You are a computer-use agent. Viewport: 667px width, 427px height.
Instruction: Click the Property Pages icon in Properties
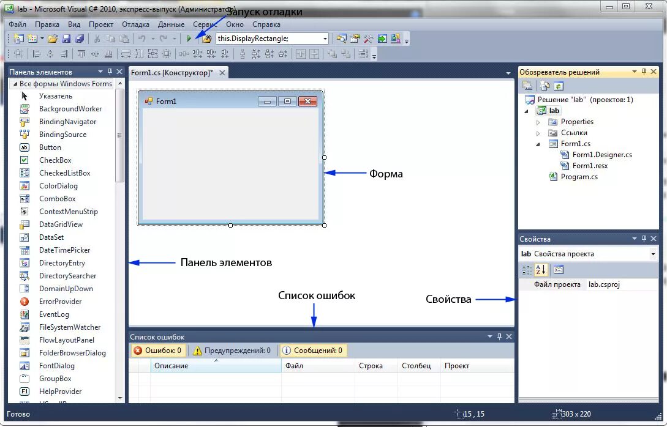tap(559, 269)
